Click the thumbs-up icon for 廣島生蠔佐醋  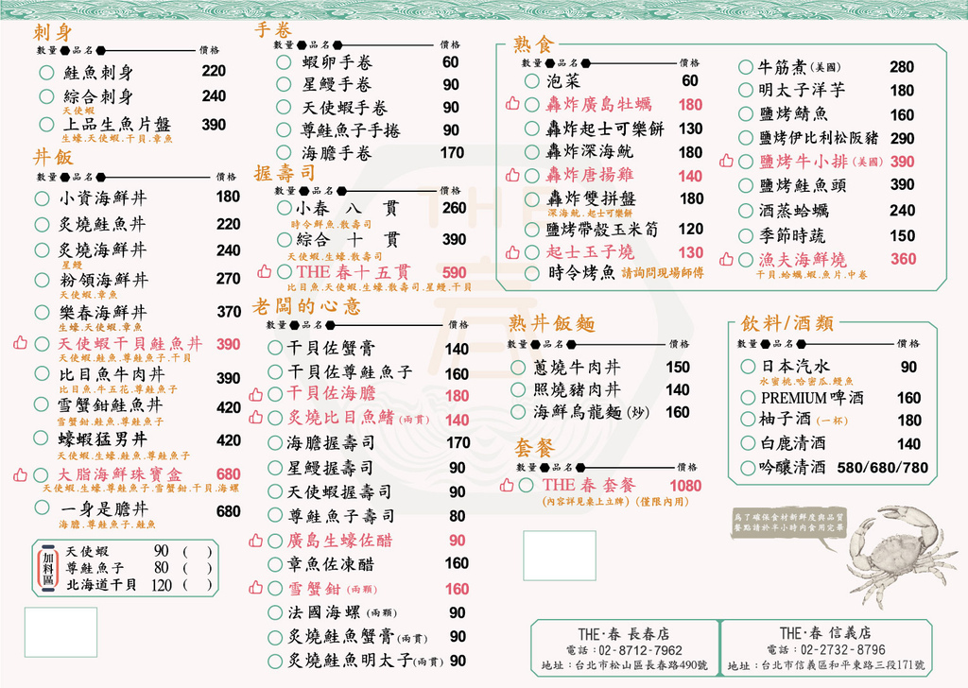[x=255, y=542]
